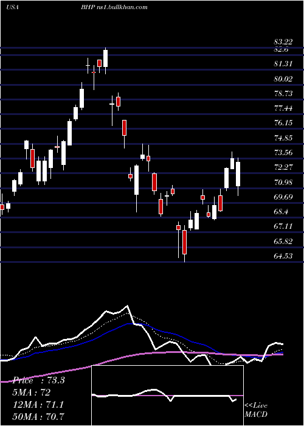304x426 pixels.
Task: Select the 78.73 price level label
Action: (283, 94)
